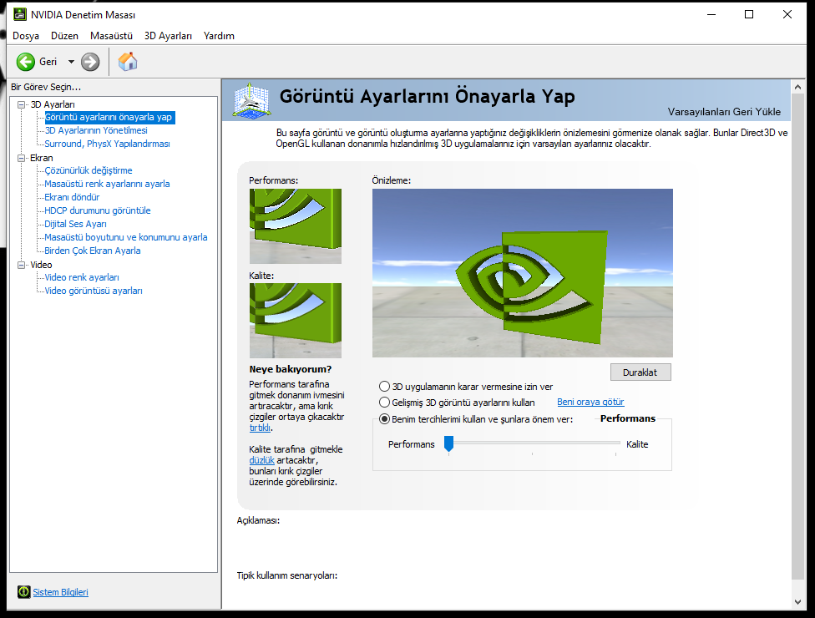The image size is (815, 618).
Task: Click the grey forward arrow icon
Action: [90, 62]
